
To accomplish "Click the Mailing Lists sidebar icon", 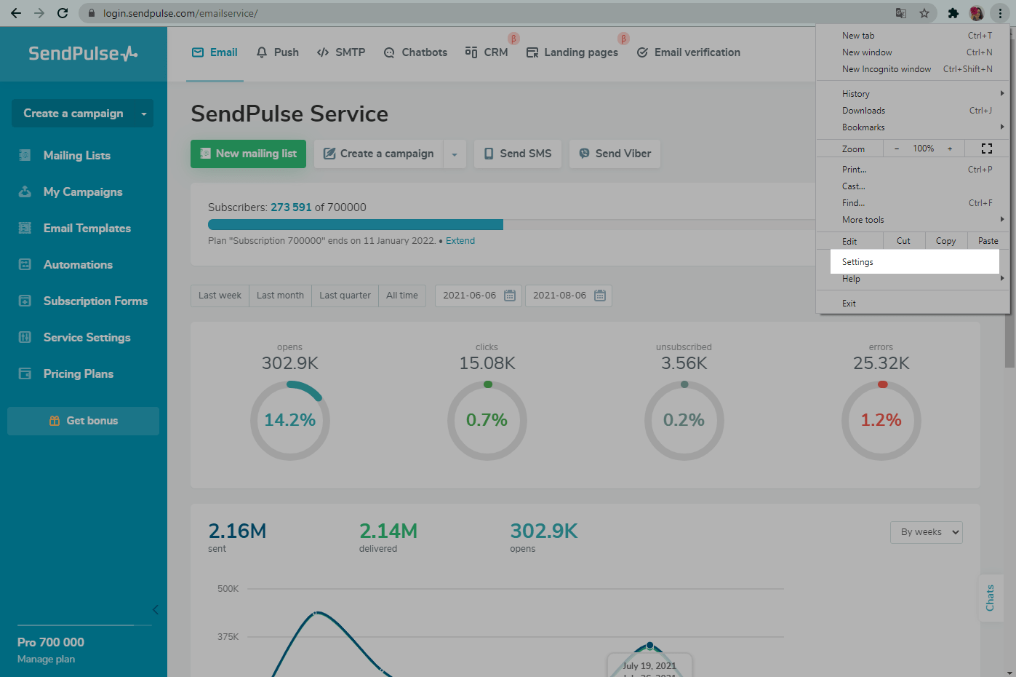I will pyautogui.click(x=25, y=155).
